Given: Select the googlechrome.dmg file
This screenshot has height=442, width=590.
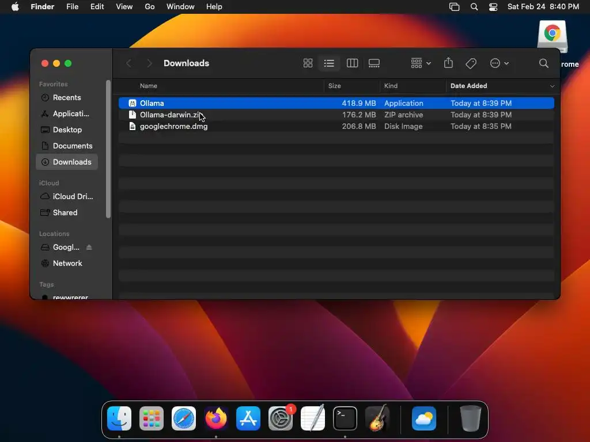Looking at the screenshot, I should click(x=336, y=126).
